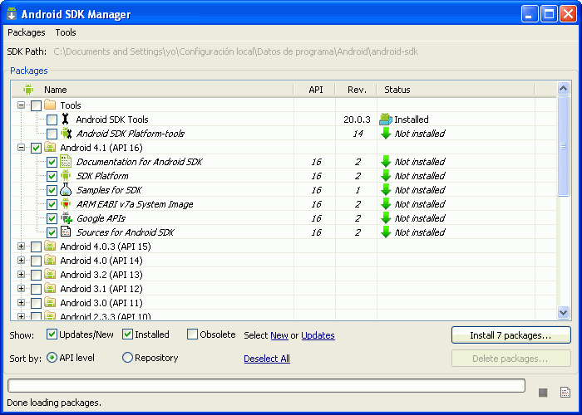Click the Select Updates link

click(318, 335)
